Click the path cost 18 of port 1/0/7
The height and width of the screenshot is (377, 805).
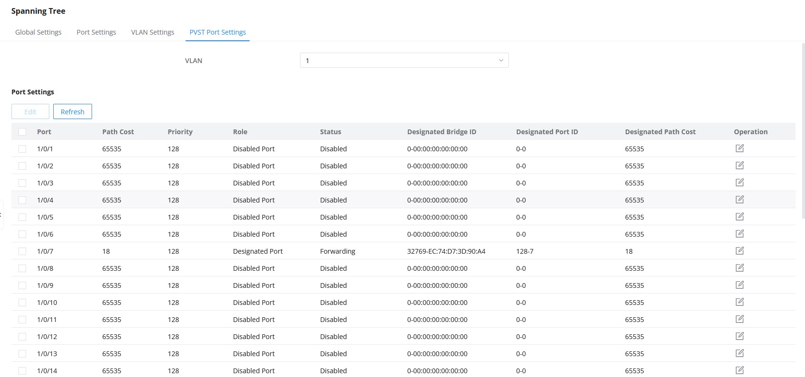point(106,251)
